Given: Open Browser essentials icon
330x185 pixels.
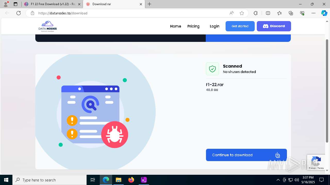Looking at the screenshot, I should point(302,13).
